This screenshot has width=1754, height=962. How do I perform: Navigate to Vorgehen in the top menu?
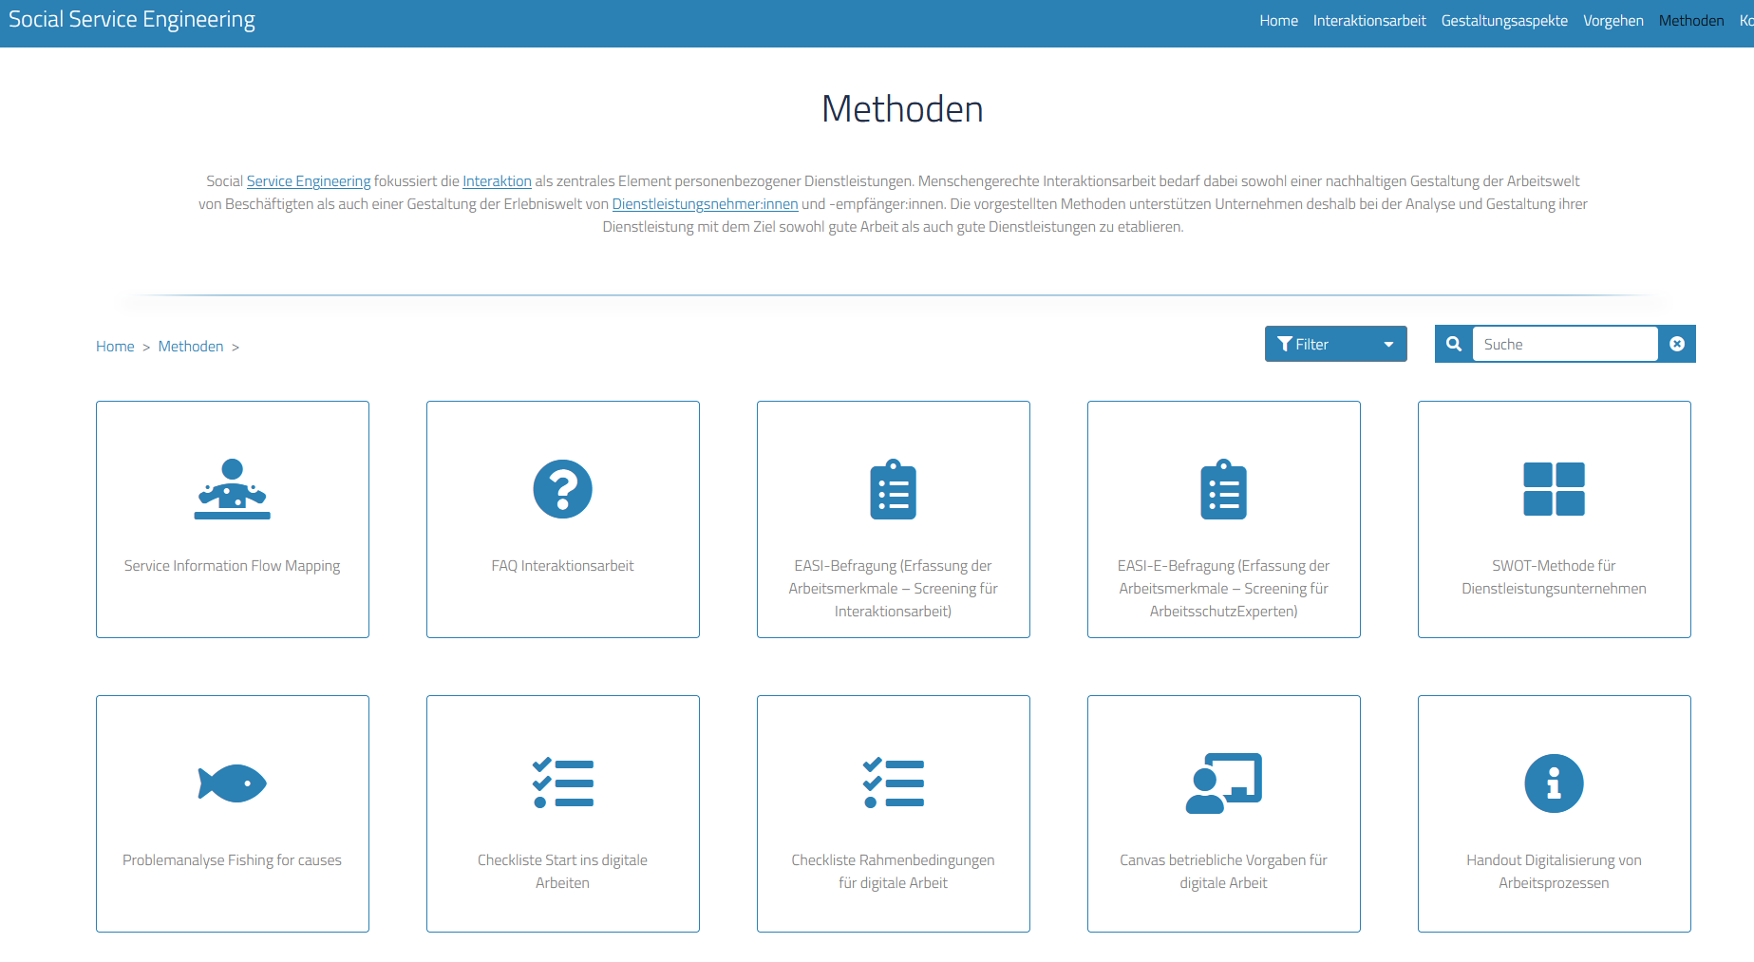tap(1613, 21)
